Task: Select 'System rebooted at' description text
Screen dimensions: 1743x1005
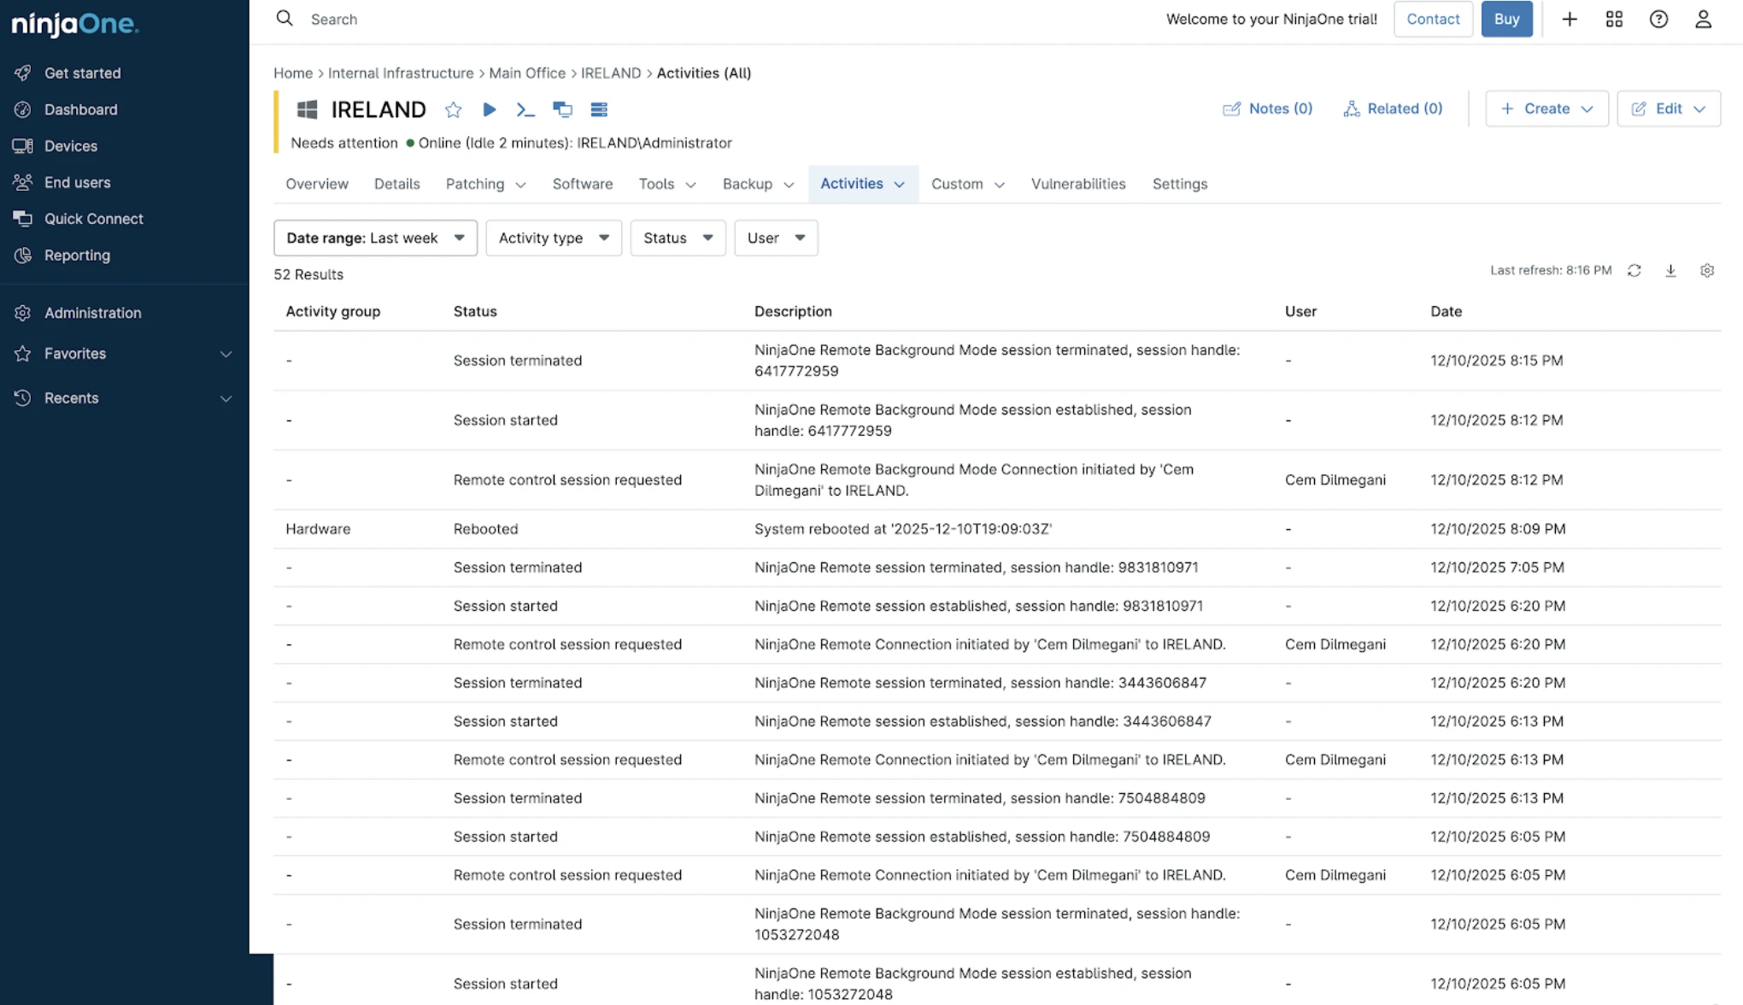Action: pos(903,529)
